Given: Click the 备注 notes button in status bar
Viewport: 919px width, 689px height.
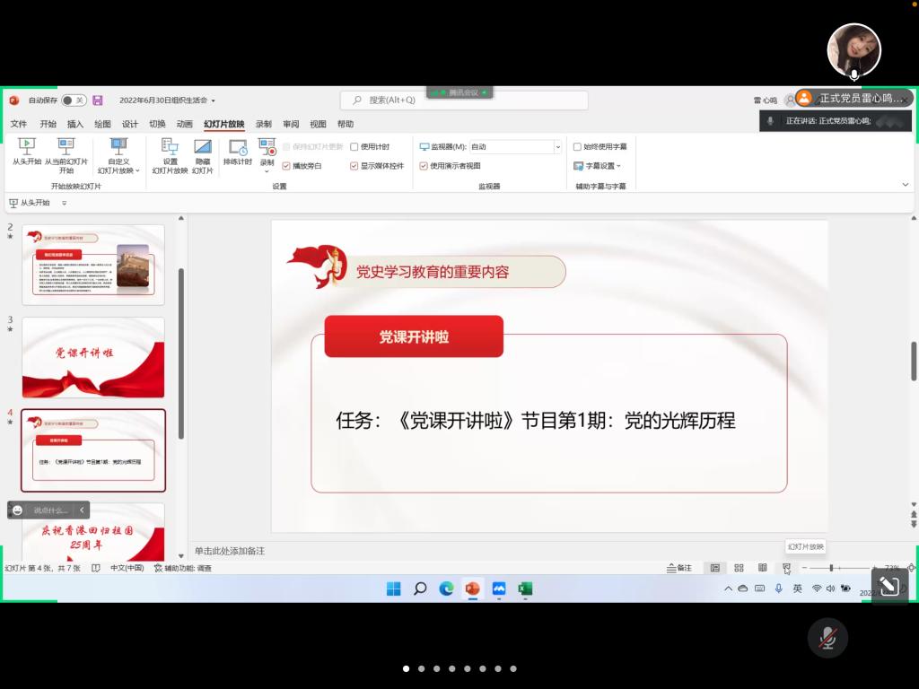Looking at the screenshot, I should [679, 568].
